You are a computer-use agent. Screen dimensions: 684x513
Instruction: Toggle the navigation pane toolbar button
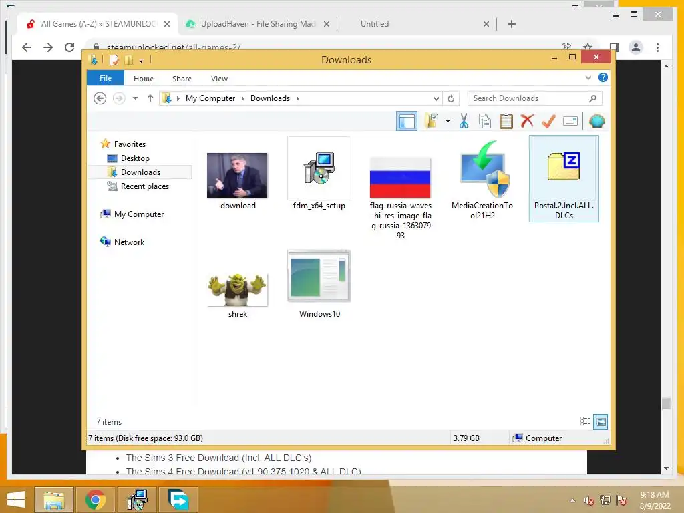click(x=407, y=121)
